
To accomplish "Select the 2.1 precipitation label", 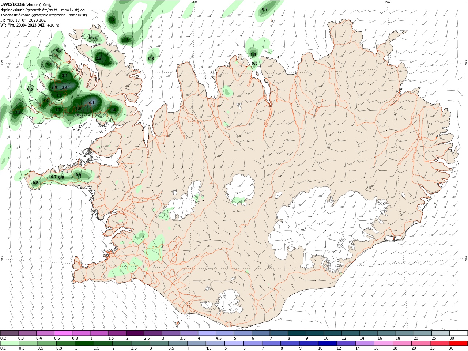I will point(65,75).
